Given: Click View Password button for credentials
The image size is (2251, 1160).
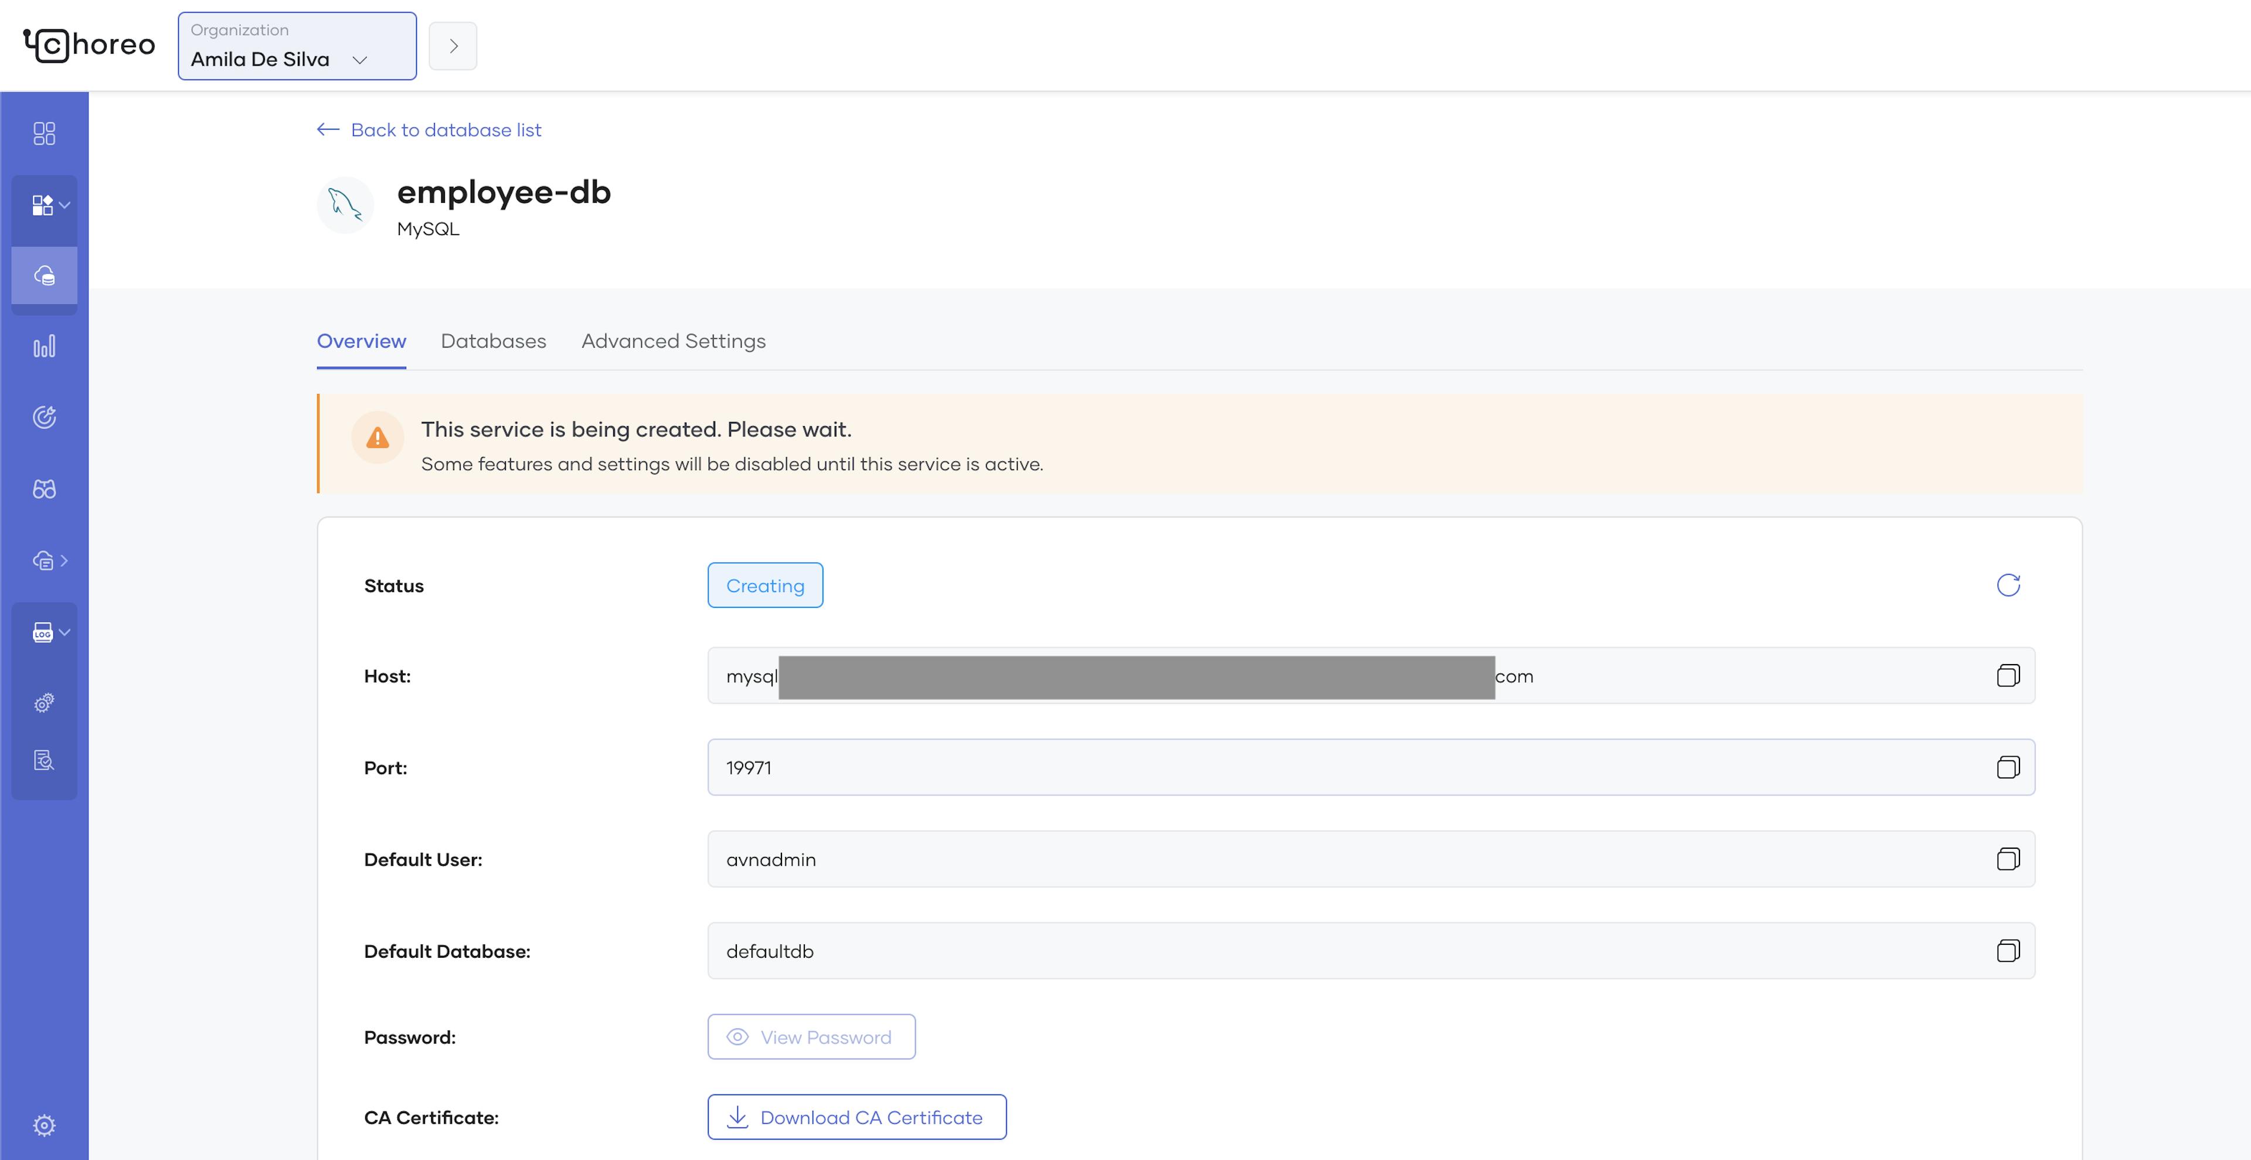Looking at the screenshot, I should point(811,1036).
